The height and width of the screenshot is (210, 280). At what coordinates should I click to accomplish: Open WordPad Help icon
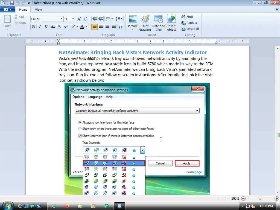tap(277, 10)
